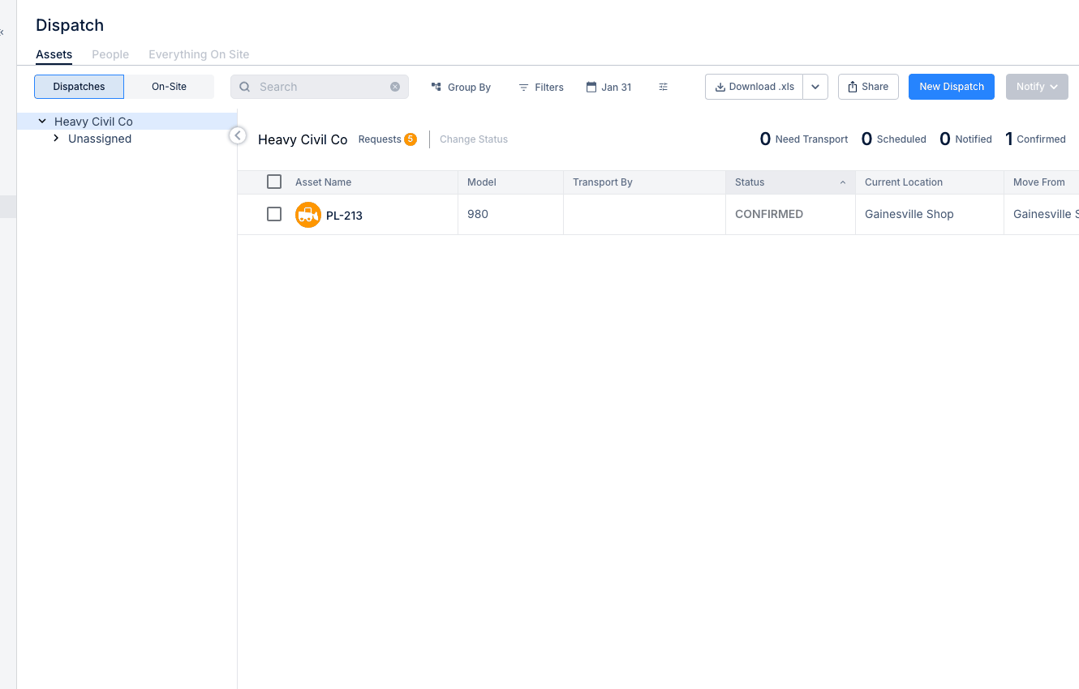This screenshot has height=689, width=1079.
Task: Click the Change Status link
Action: click(474, 139)
